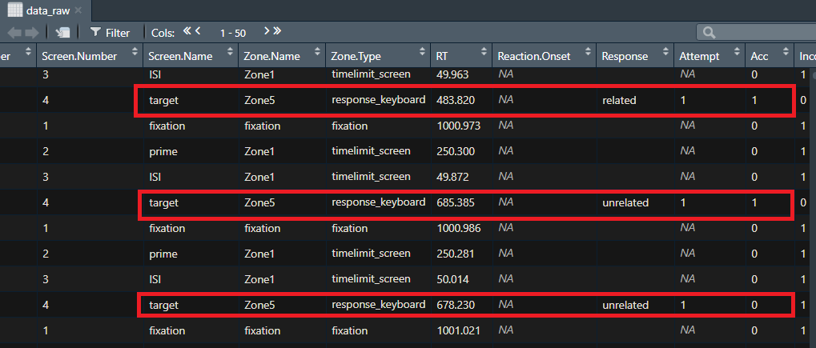Sort by Zone.Type column arrows
The width and height of the screenshot is (816, 348).
421,52
